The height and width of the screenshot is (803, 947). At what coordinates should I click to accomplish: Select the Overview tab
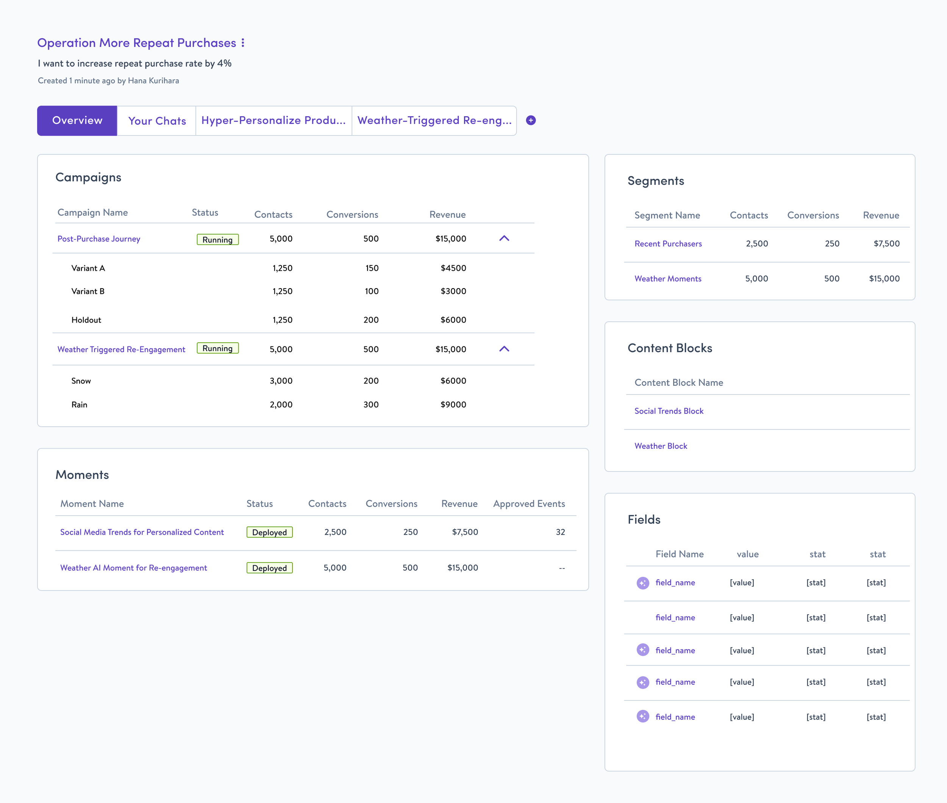click(77, 121)
